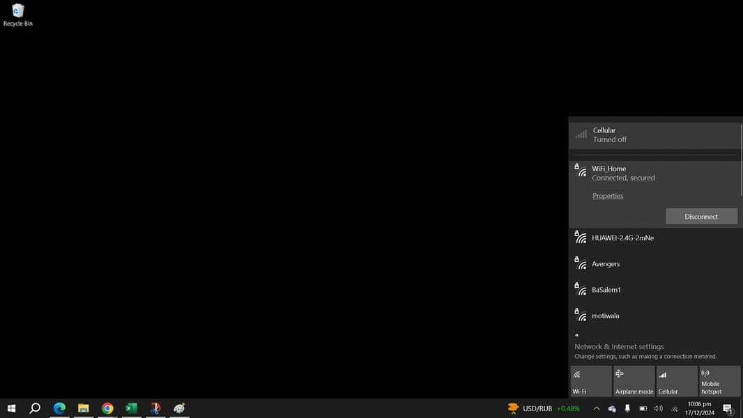Screen dimensions: 743x418
Task: Toggle the Mobile hotspot tile
Action: [x=720, y=381]
